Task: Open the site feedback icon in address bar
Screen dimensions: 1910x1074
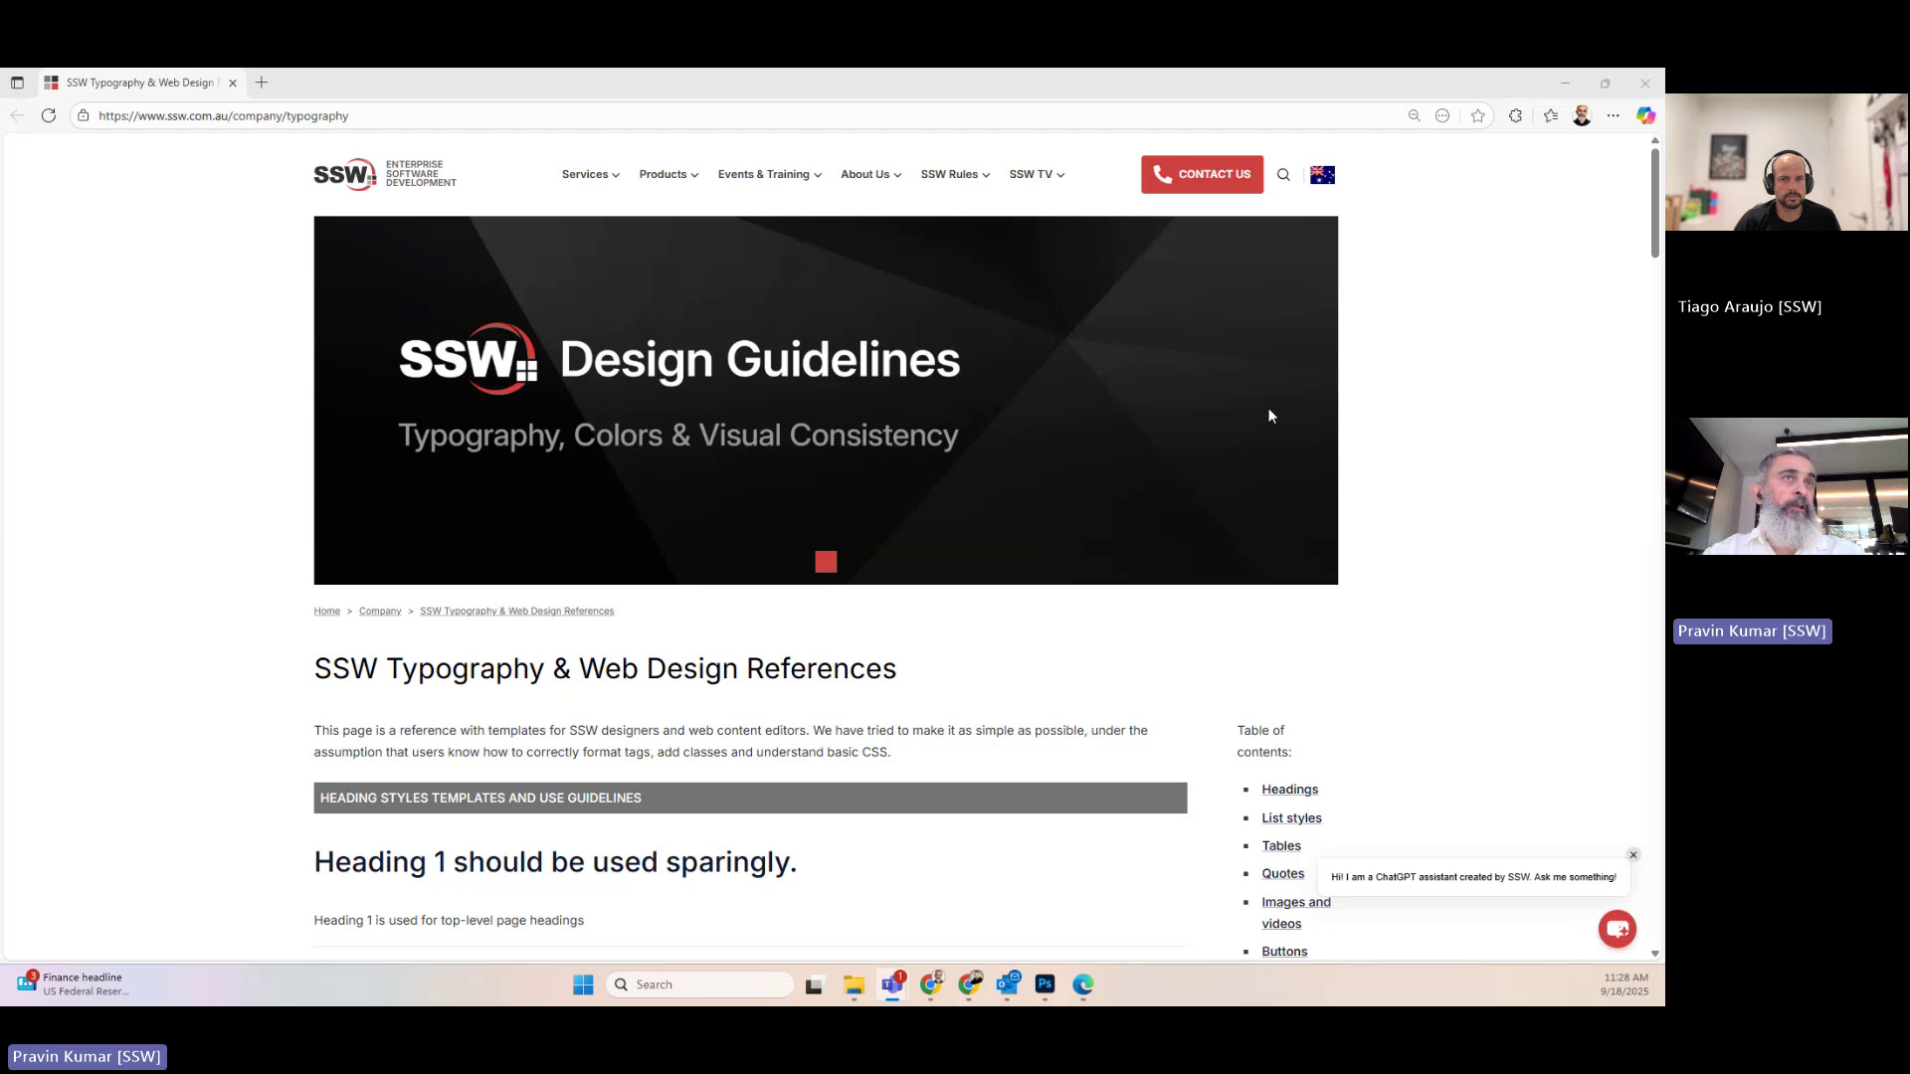Action: [x=1442, y=115]
